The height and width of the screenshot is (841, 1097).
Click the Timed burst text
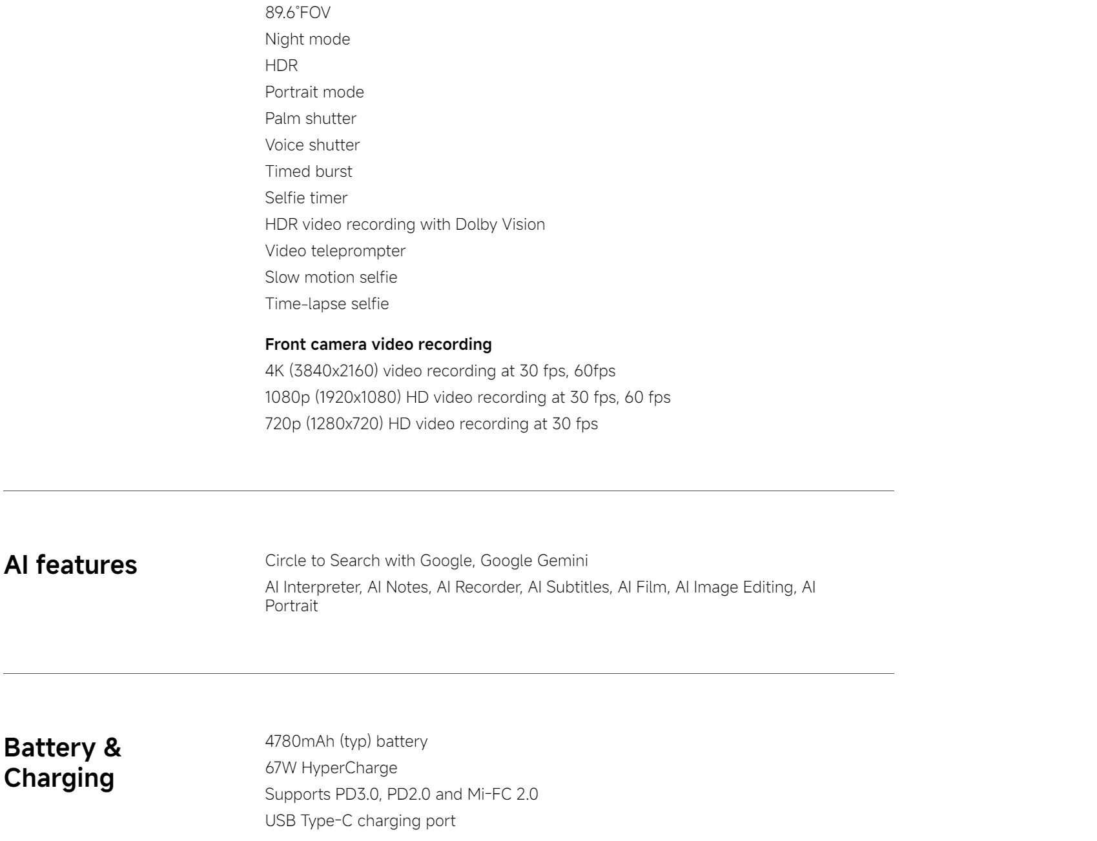tap(309, 172)
